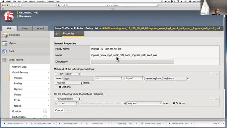Open Safari Window menu
This screenshot has height=128, width=227.
[50, 1]
